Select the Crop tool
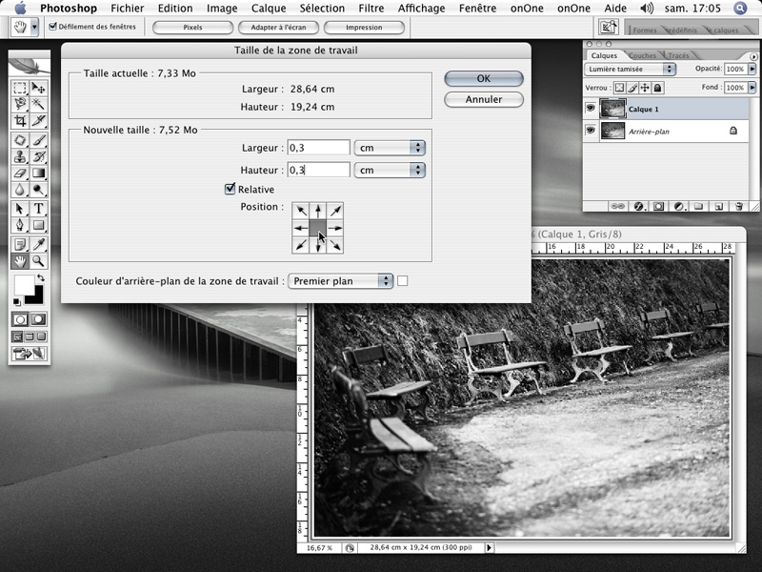The width and height of the screenshot is (762, 572). (20, 120)
